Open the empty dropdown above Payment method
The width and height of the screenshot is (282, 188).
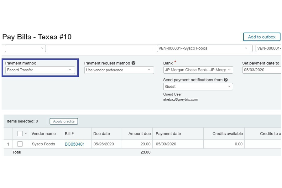pos(25,49)
